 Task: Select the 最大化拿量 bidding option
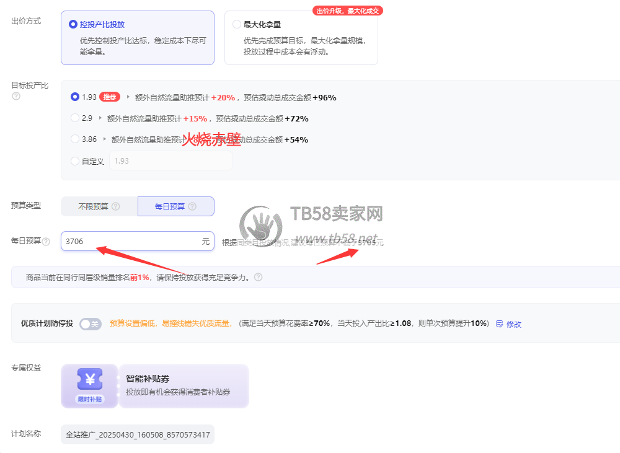pyautogui.click(x=301, y=38)
